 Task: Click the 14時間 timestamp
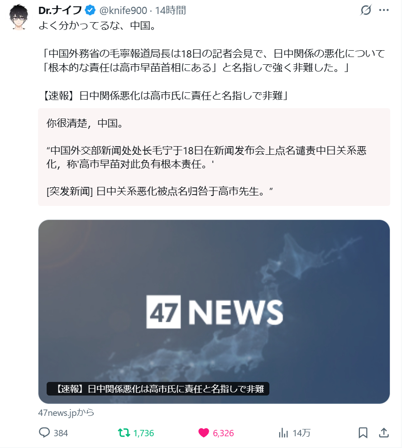(170, 10)
